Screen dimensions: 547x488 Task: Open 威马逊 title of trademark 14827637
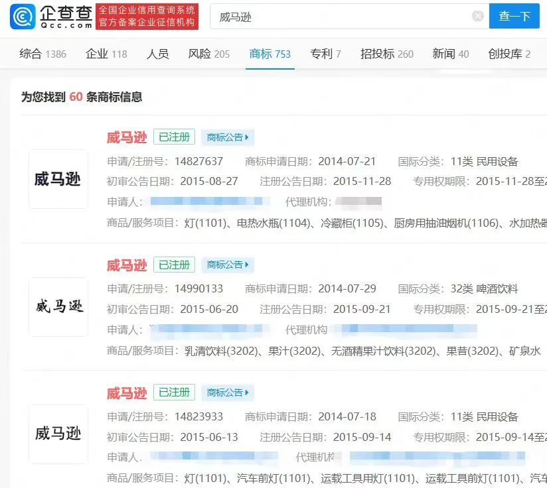click(127, 137)
